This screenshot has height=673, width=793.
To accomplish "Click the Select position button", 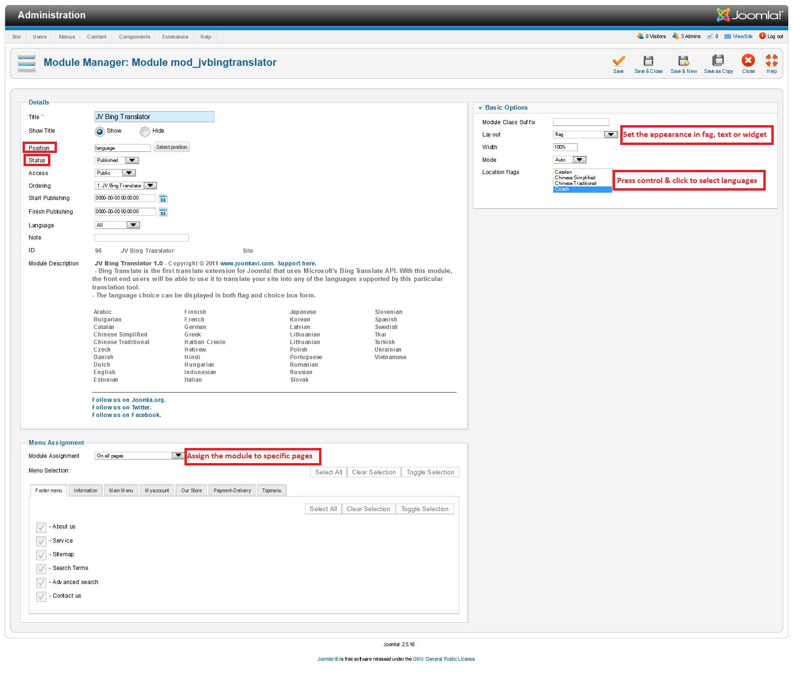I will coord(172,147).
